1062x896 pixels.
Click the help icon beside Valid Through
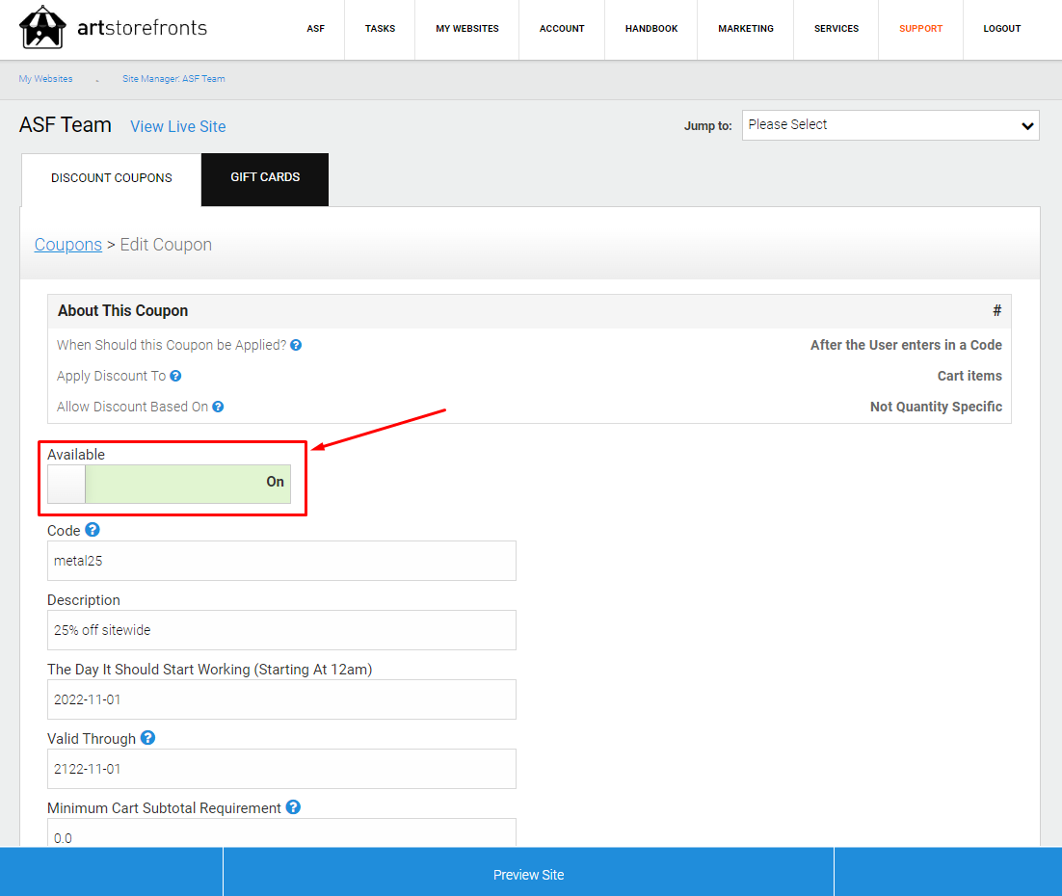(147, 738)
